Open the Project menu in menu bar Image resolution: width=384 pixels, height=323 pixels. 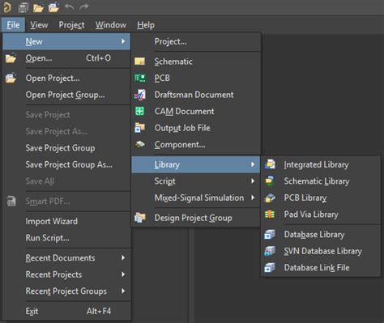[71, 25]
